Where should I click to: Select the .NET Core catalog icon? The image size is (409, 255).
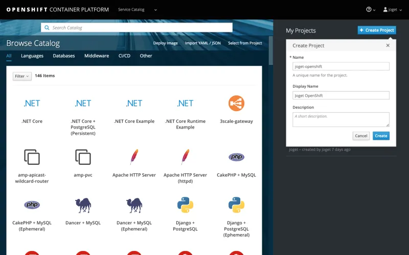tap(32, 104)
